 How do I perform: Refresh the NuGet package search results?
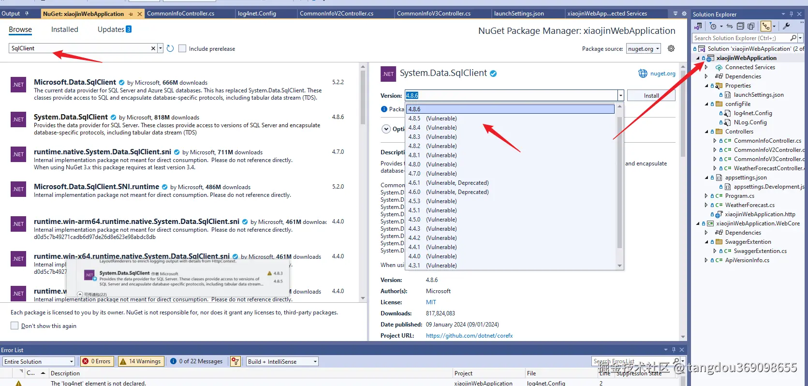[170, 48]
